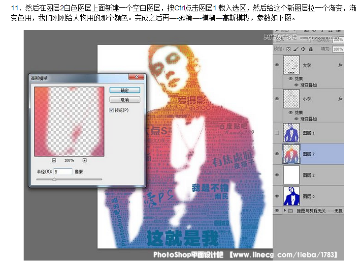Click the lock image pixels brush icon
The image size is (362, 263).
(296, 49)
